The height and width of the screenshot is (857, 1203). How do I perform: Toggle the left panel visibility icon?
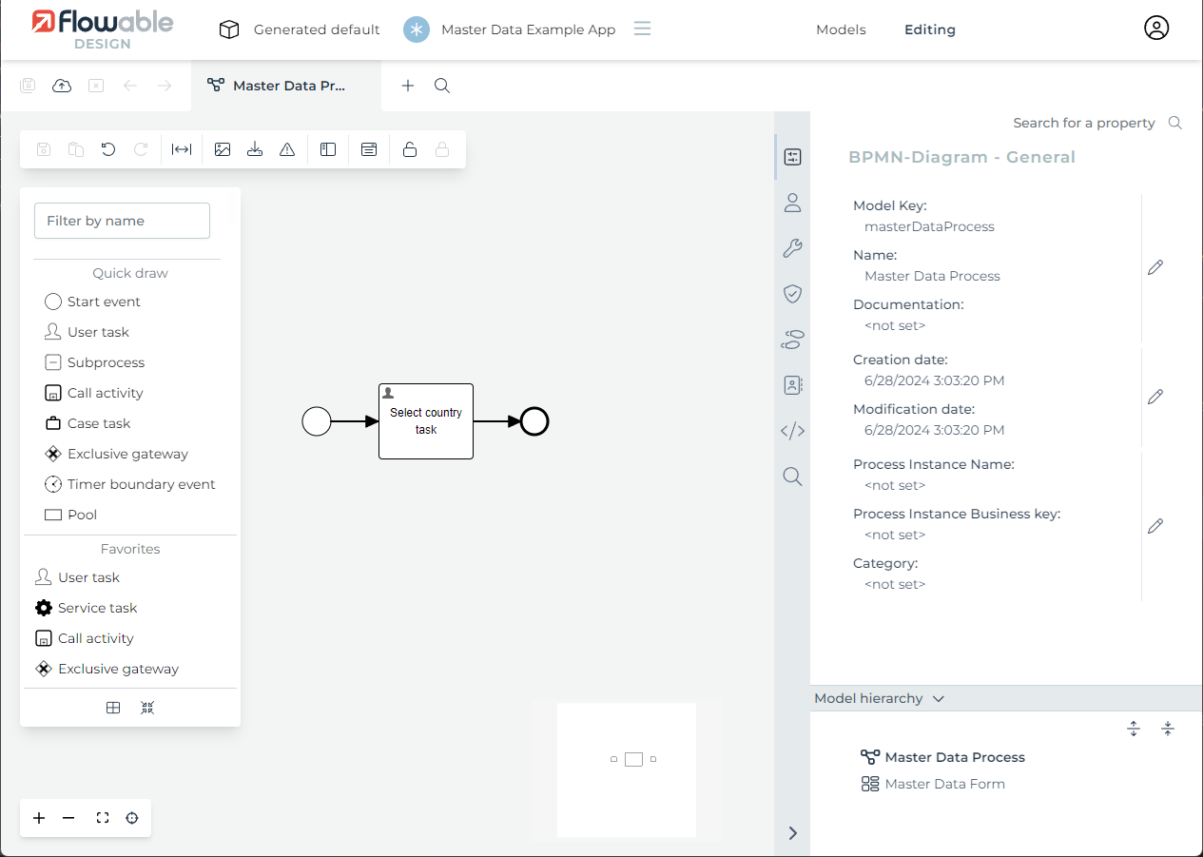pos(328,149)
